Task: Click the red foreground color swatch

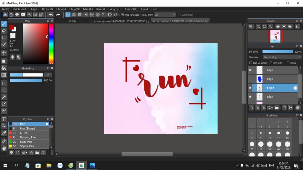Action: [x=12, y=27]
